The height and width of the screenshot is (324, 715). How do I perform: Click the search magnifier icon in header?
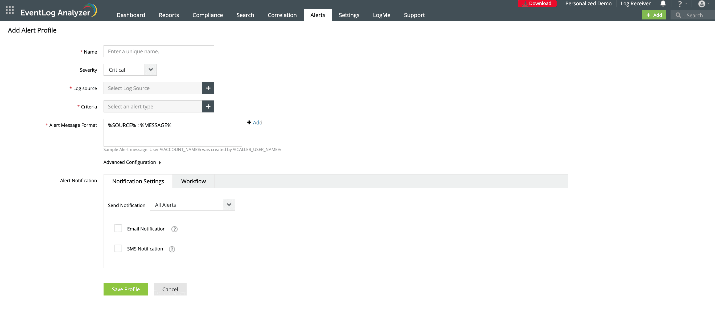coord(678,15)
